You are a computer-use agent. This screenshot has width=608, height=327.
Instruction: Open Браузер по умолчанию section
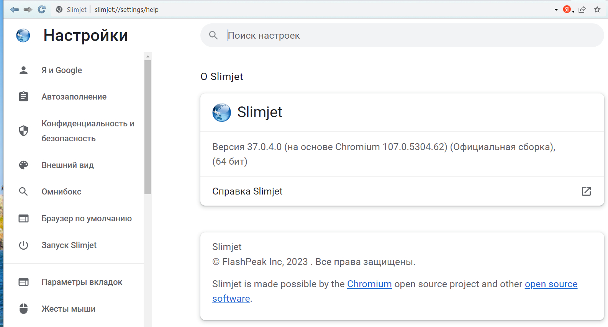(x=87, y=218)
